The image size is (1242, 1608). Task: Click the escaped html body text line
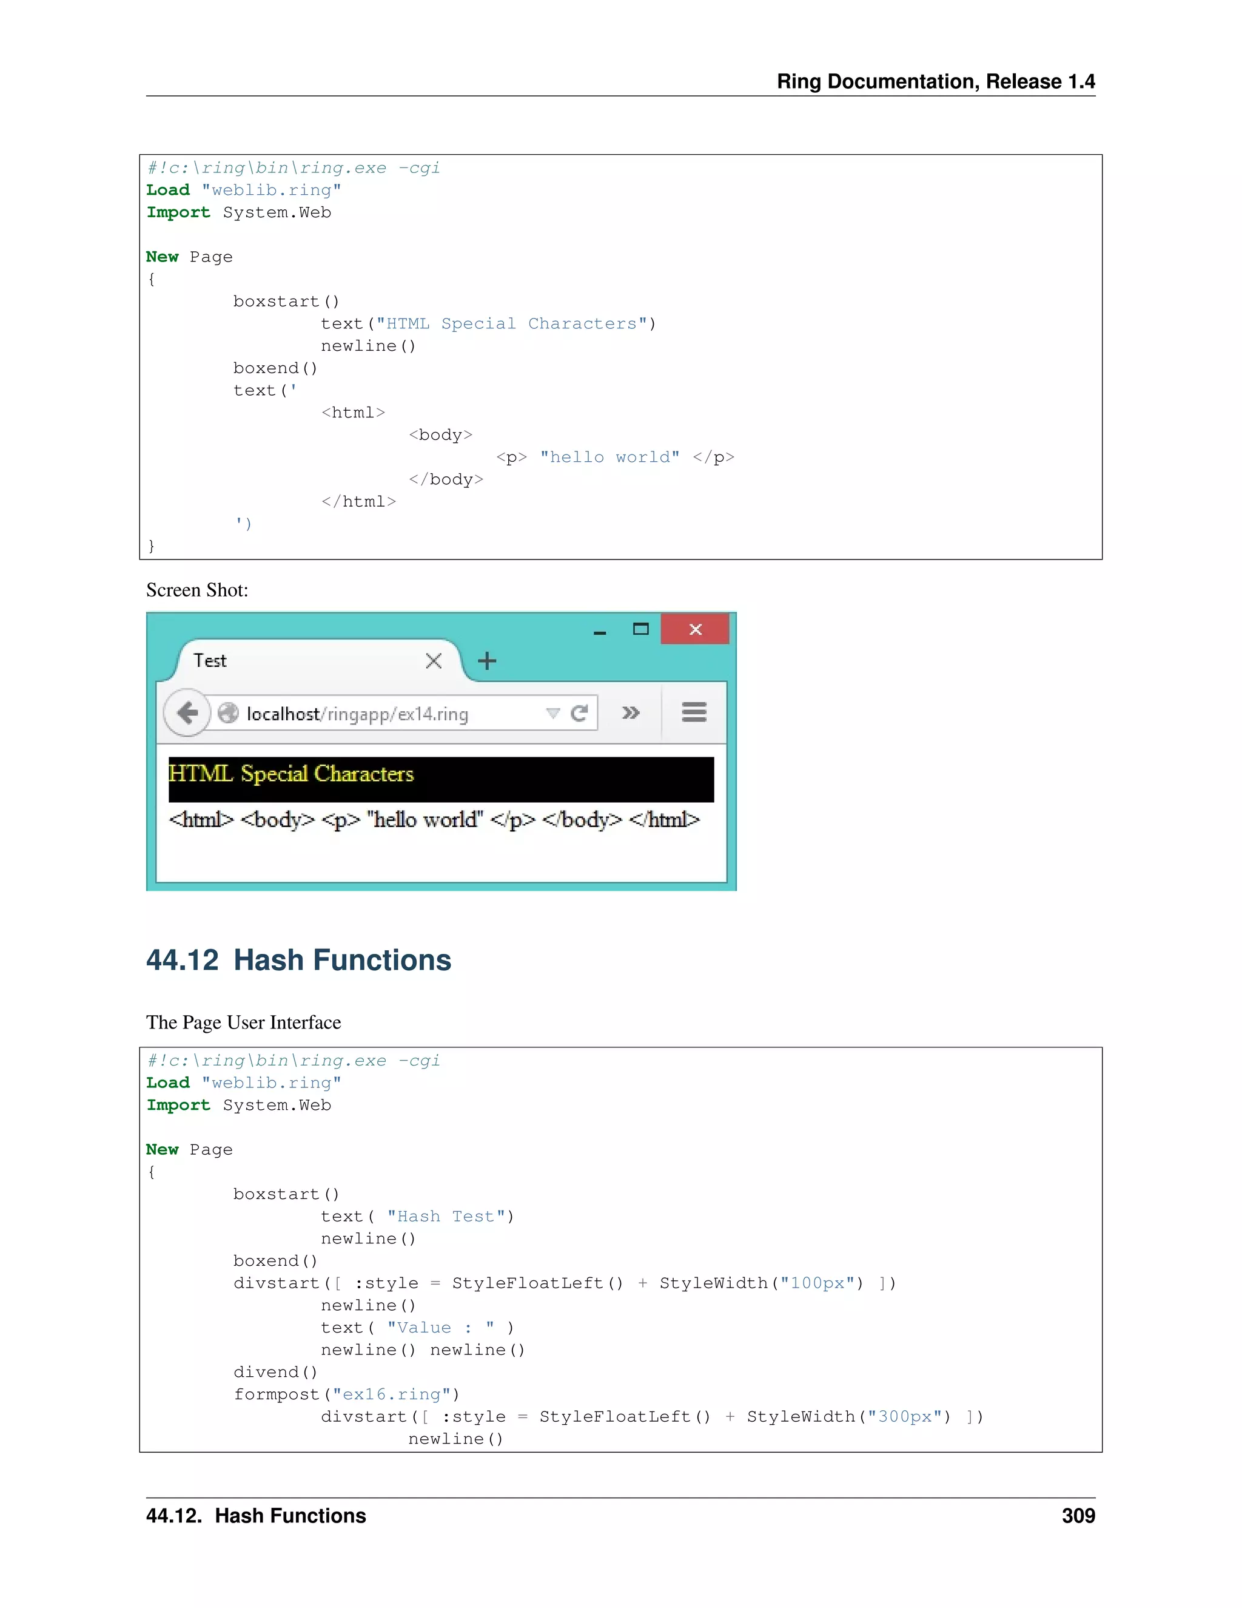click(434, 819)
